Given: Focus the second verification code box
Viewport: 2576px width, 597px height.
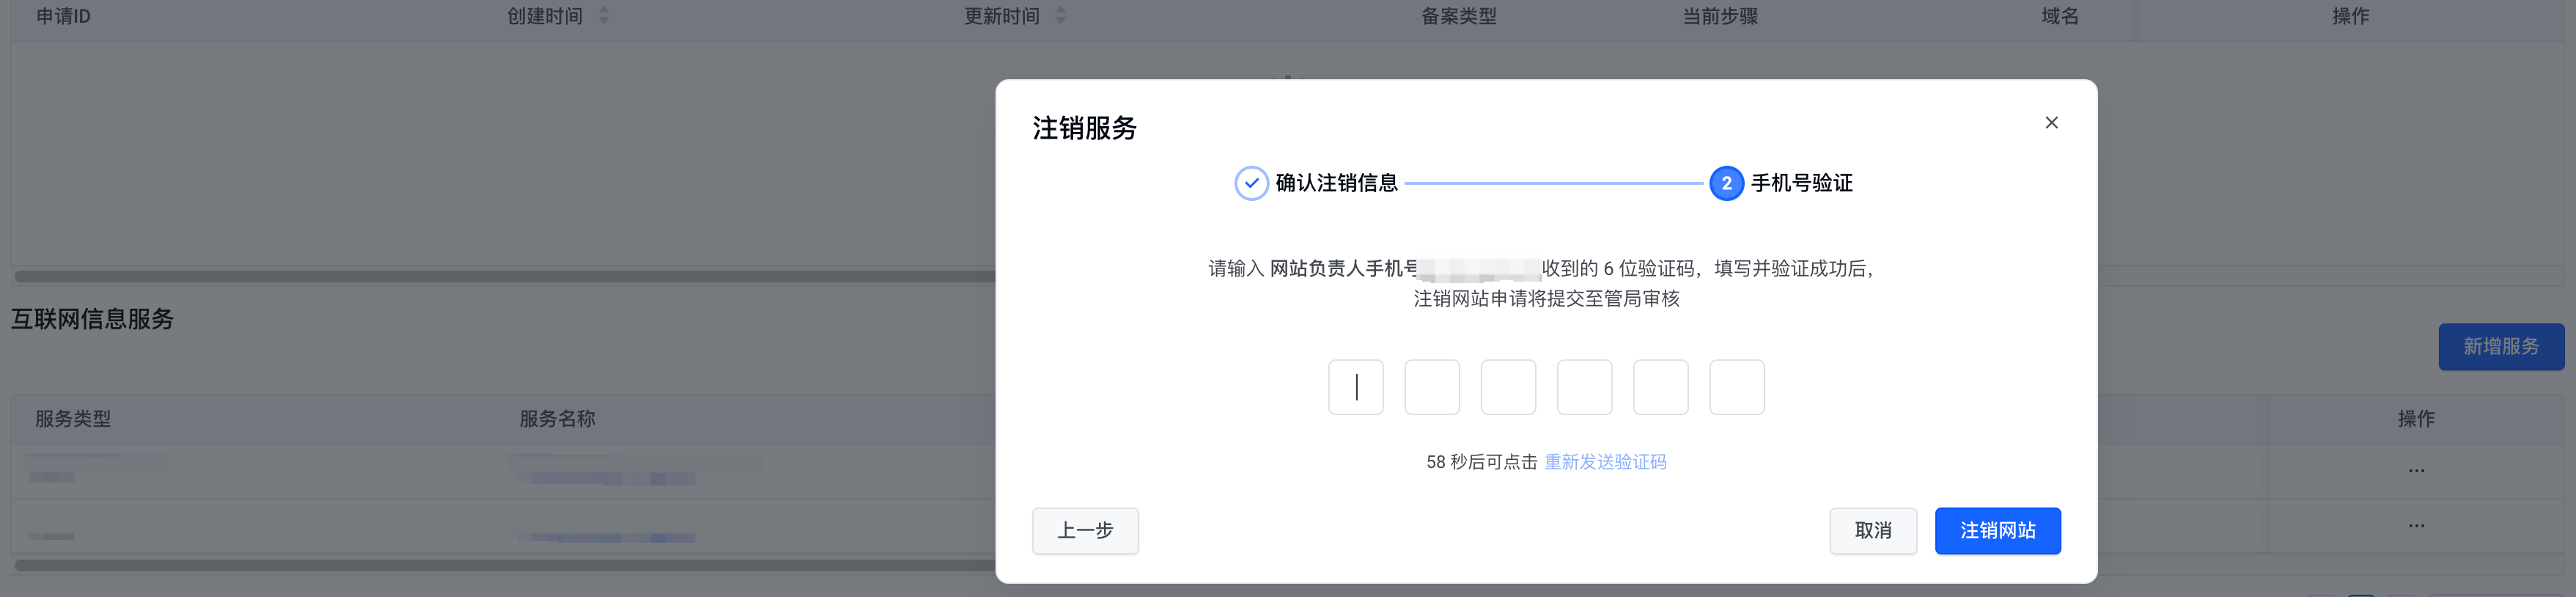Looking at the screenshot, I should (x=1432, y=387).
